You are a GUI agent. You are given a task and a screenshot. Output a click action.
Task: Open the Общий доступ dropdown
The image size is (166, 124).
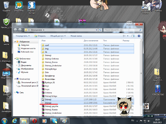click(x=58, y=36)
